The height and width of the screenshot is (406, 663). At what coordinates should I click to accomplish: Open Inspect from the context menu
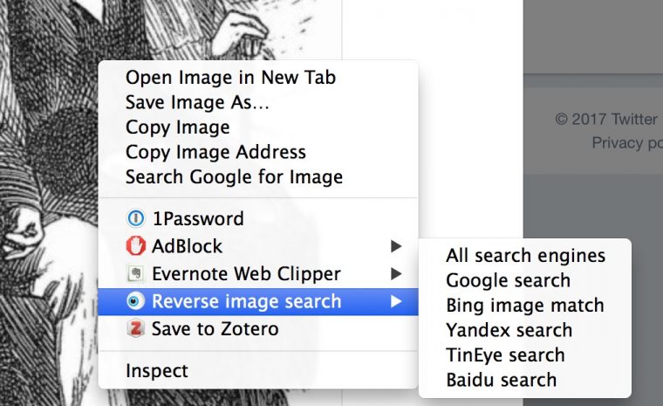156,370
